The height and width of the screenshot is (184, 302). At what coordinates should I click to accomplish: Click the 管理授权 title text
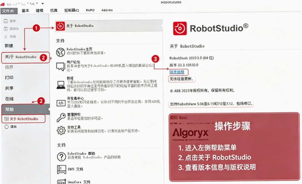[74, 115]
